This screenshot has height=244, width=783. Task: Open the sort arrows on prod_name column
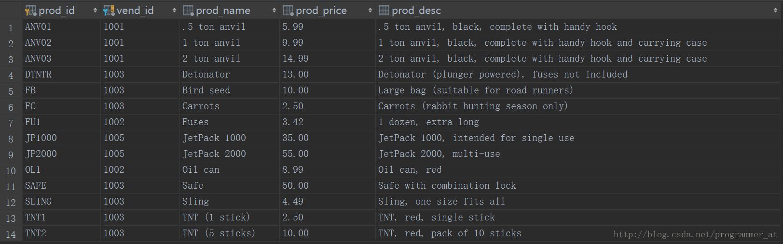(x=274, y=10)
